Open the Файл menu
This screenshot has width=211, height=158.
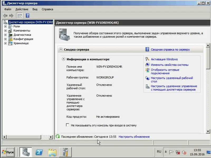click(x=8, y=9)
